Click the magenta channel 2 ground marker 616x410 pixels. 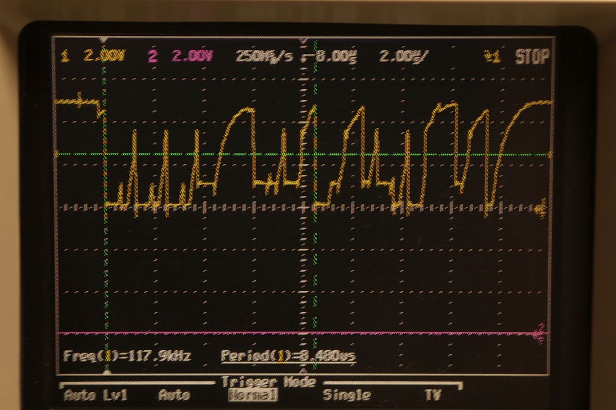[x=541, y=334]
